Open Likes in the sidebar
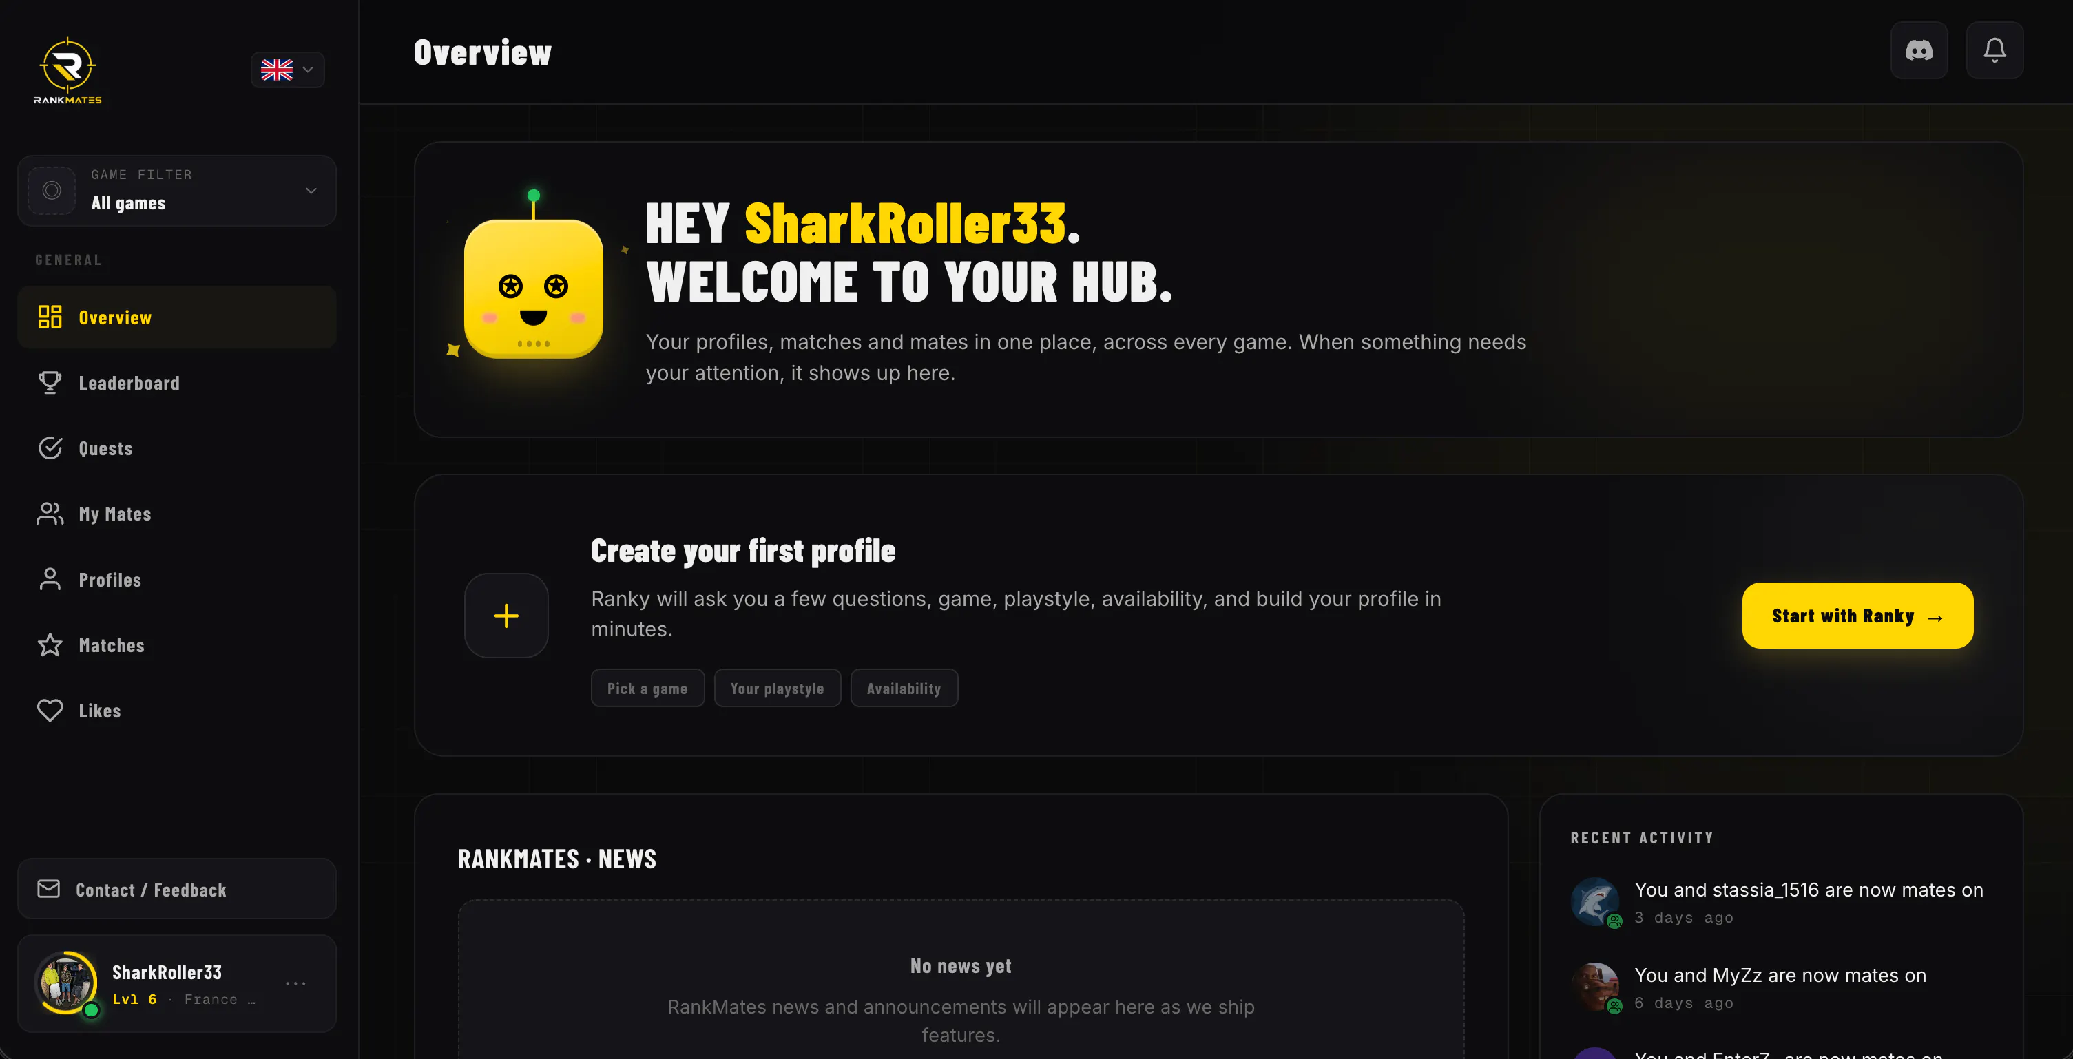Image resolution: width=2073 pixels, height=1059 pixels. click(176, 711)
